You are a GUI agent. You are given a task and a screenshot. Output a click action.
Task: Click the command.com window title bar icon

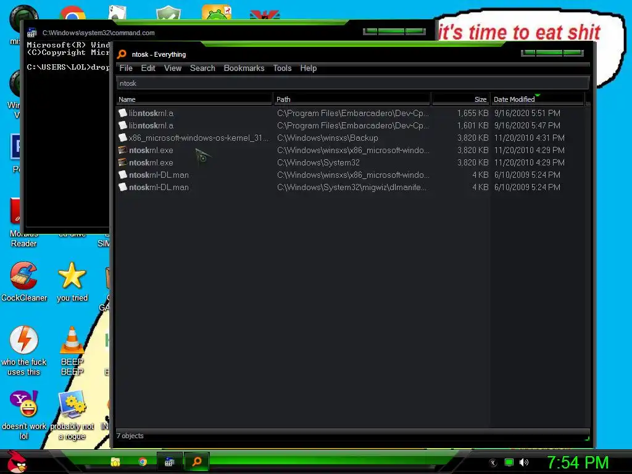coord(32,33)
